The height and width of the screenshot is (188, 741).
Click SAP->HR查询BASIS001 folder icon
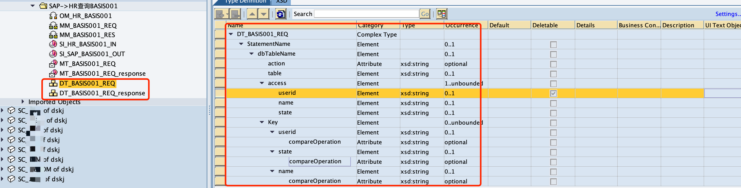tap(43, 6)
